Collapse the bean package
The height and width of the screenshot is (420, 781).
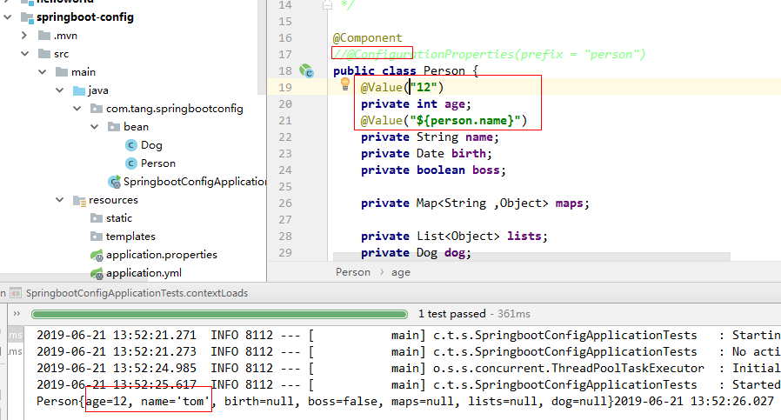point(95,127)
